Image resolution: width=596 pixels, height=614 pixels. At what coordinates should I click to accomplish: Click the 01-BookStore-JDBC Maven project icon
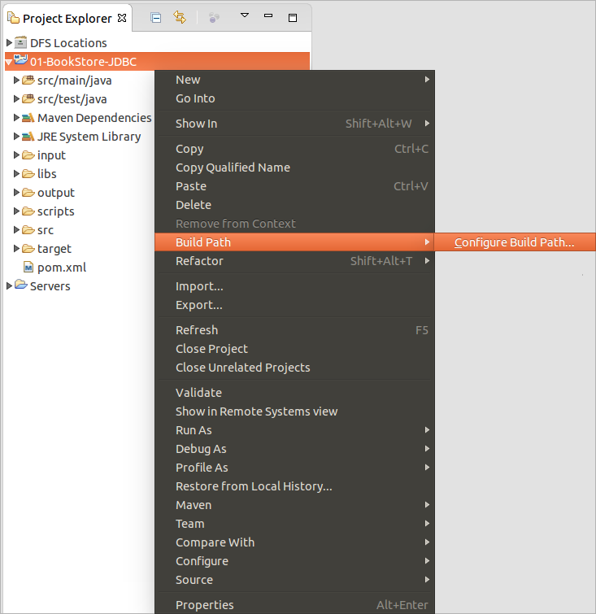pos(21,60)
